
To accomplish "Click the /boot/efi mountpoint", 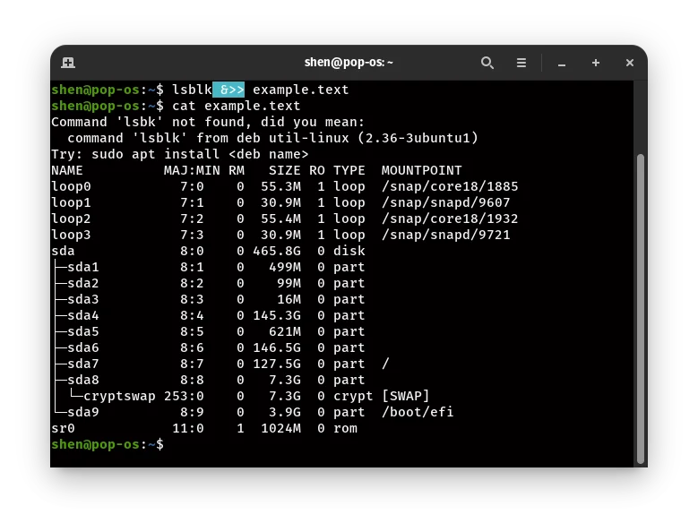I will (x=418, y=412).
